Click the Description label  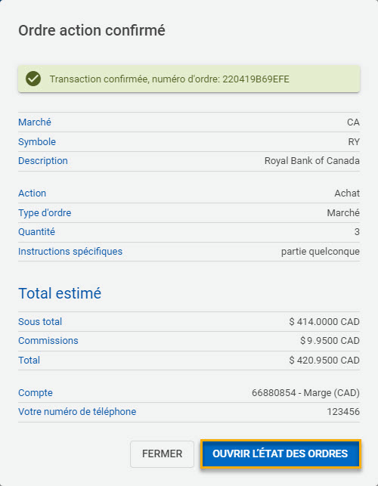43,160
